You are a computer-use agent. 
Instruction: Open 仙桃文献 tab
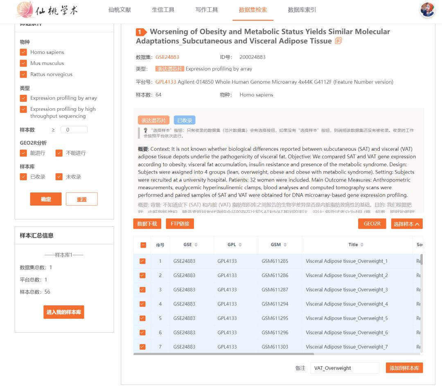[120, 10]
